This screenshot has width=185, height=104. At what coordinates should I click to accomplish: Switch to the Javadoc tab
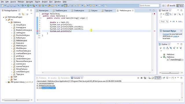pos(52,78)
